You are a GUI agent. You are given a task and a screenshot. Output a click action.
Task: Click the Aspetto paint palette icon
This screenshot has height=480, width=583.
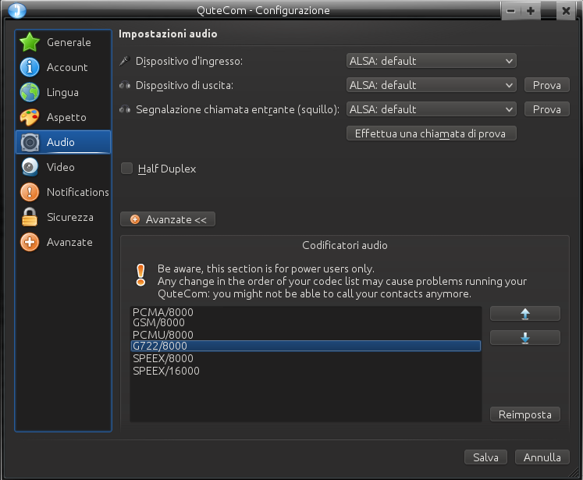30,117
